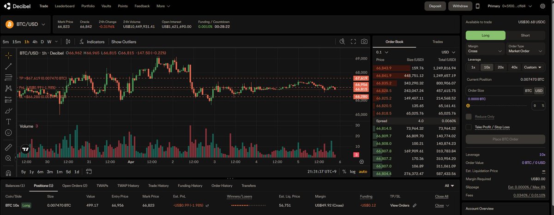Select the ruler measure tool
The image size is (554, 215).
click(x=8, y=148)
